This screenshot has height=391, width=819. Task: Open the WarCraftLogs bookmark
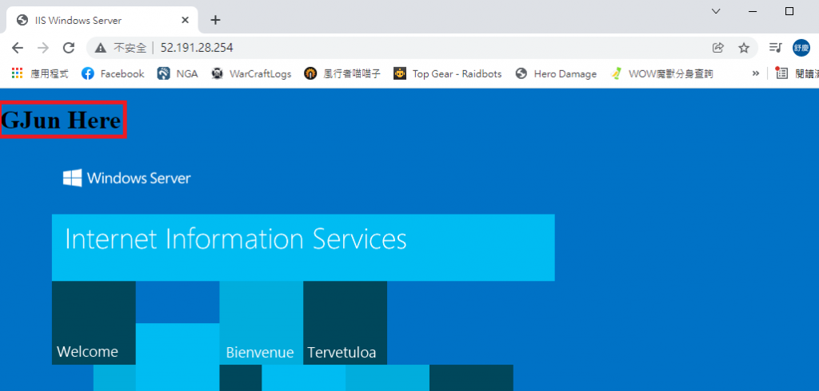(251, 74)
